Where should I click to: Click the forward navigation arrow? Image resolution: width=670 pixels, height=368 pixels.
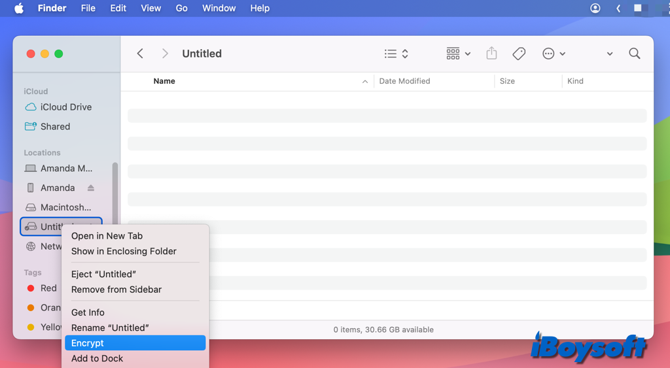click(165, 54)
